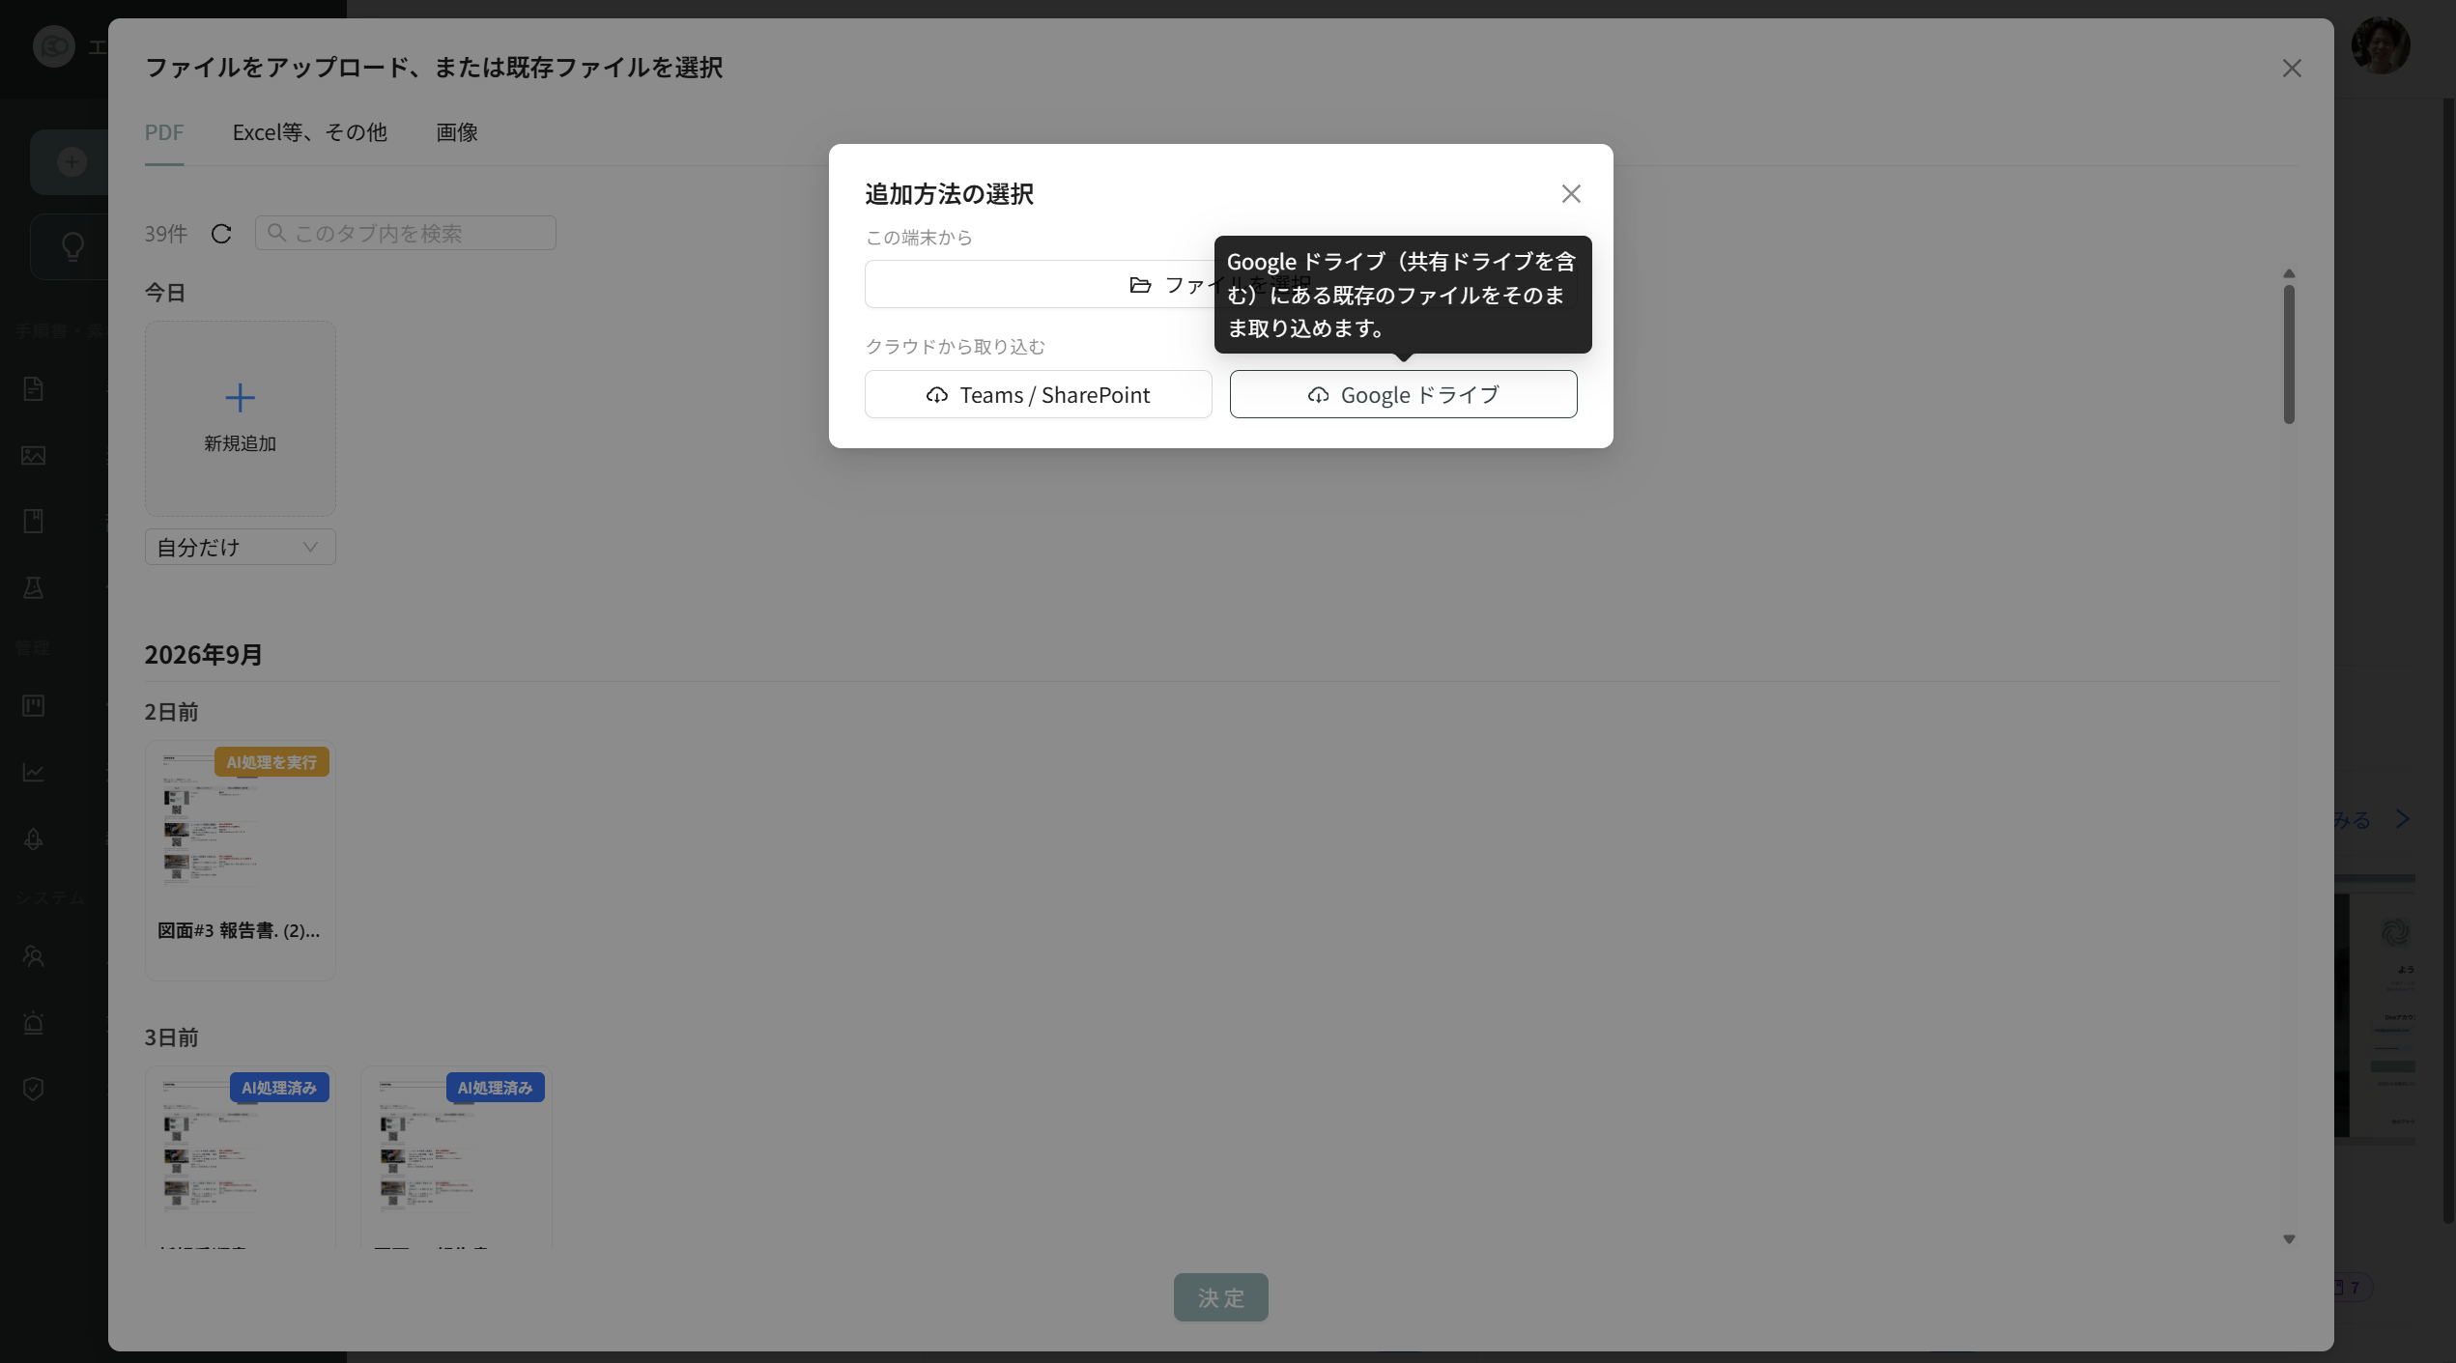Click the scroll up arrow of file list
The width and height of the screenshot is (2456, 1363).
pos(2289,273)
